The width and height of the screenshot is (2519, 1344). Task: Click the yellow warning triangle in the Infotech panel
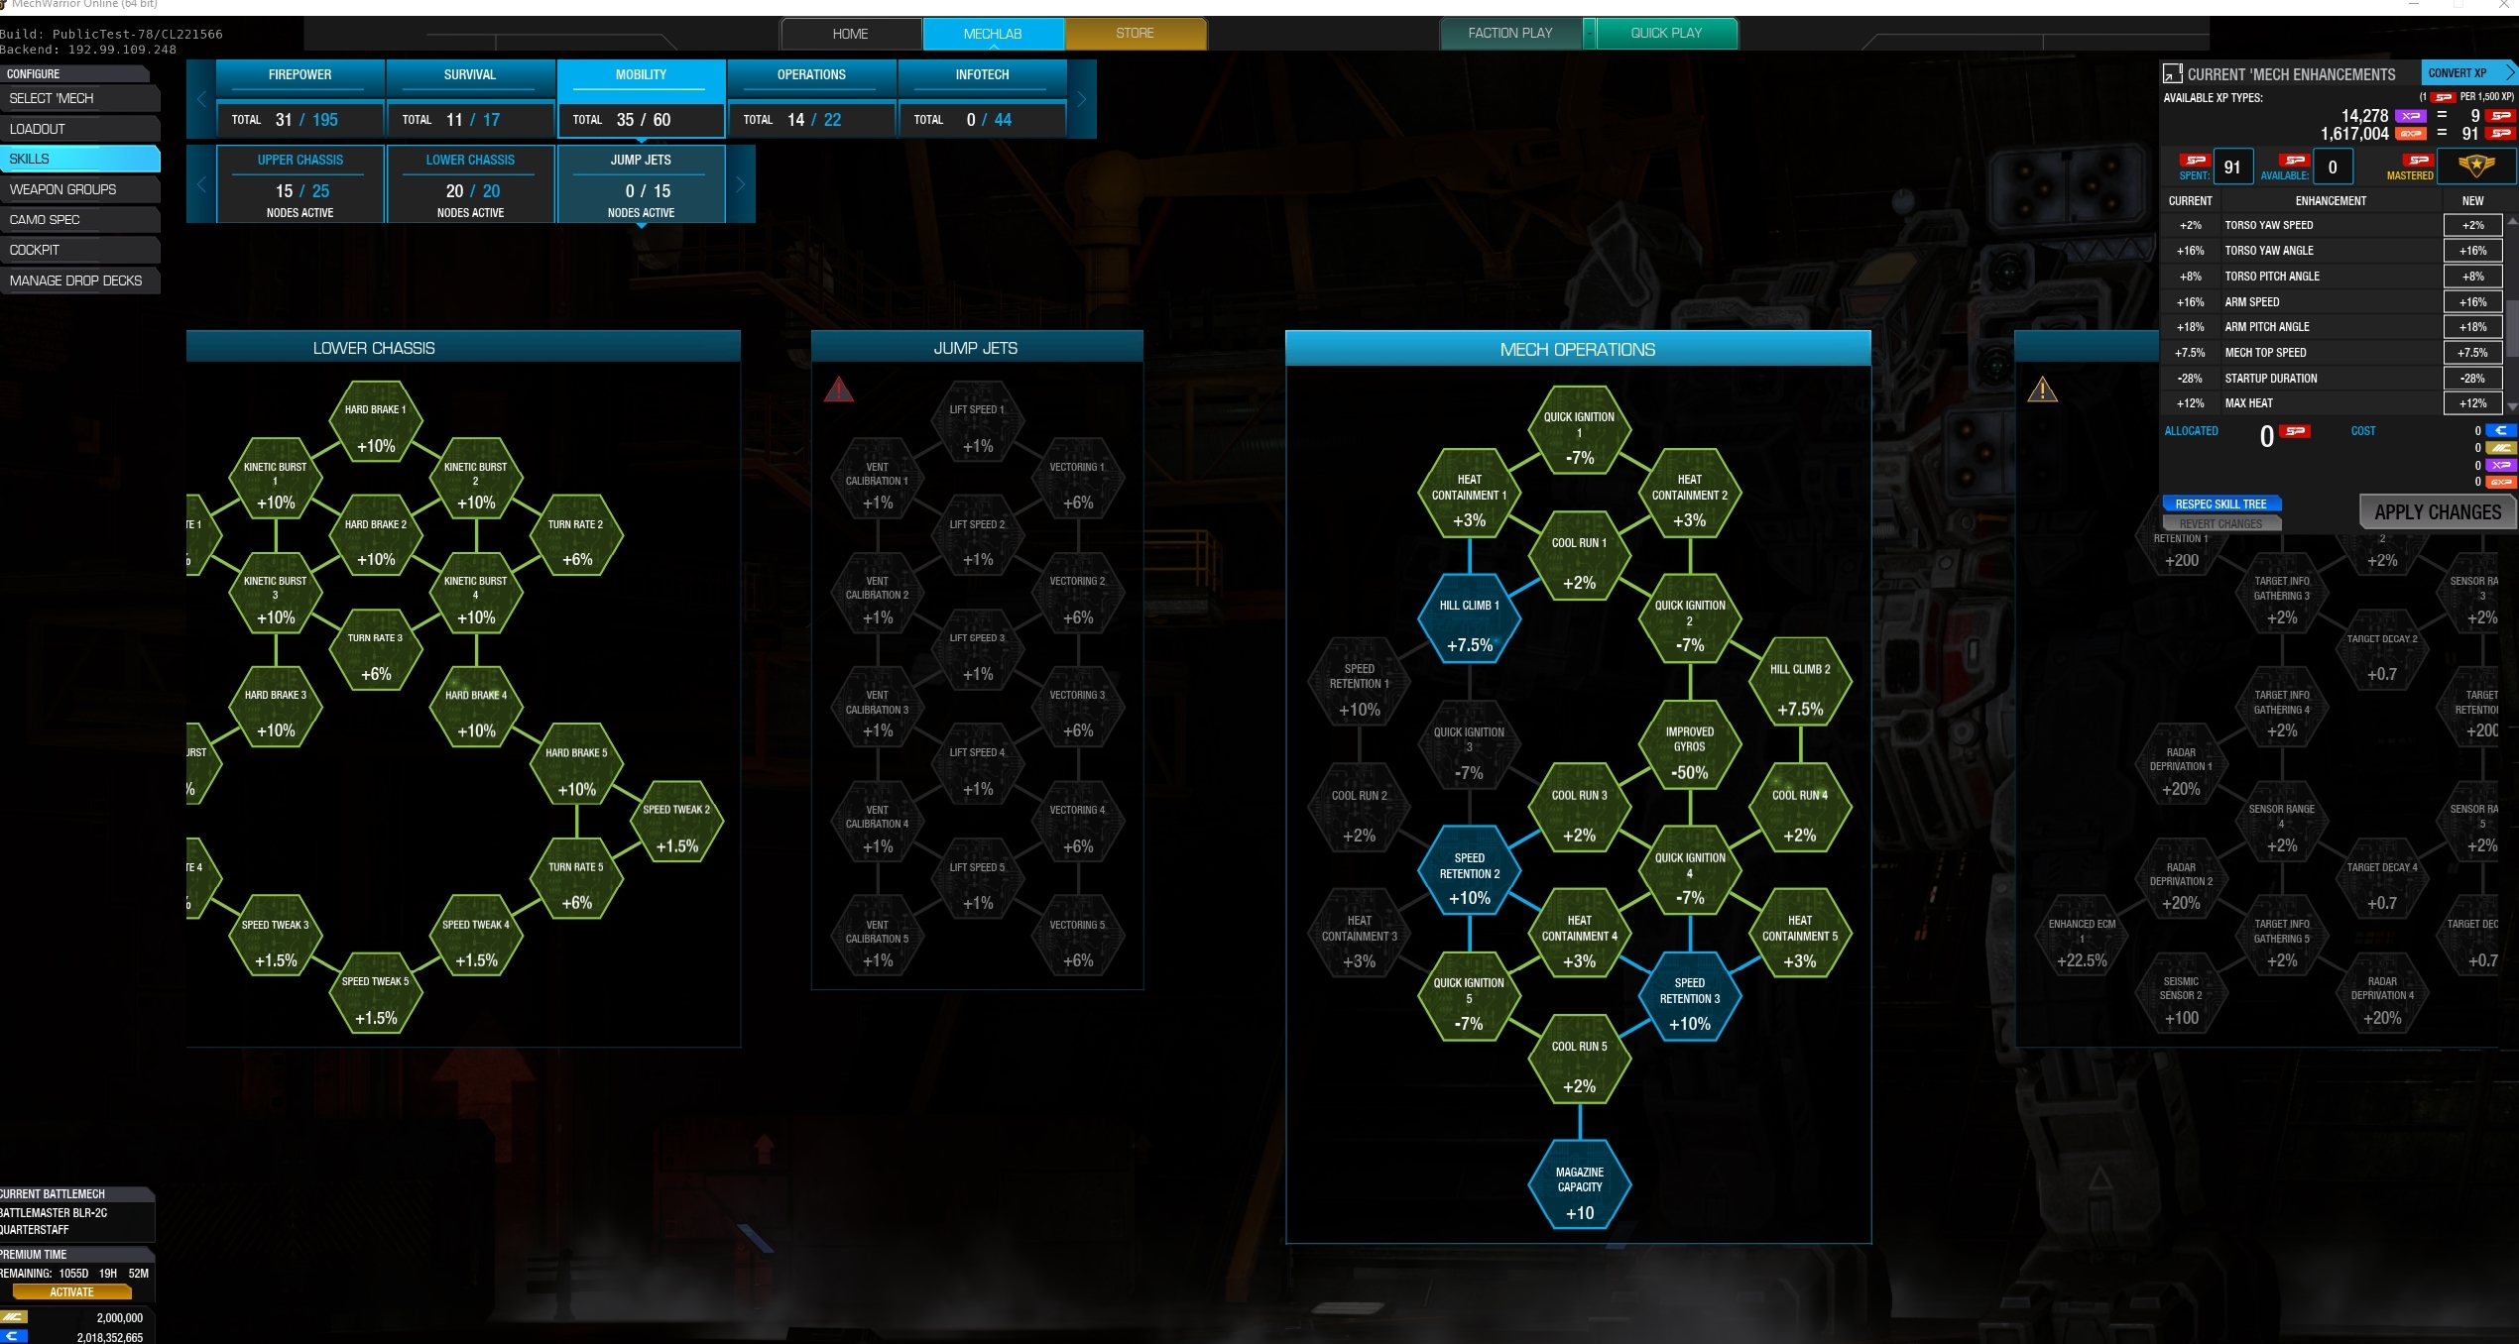tap(2042, 390)
